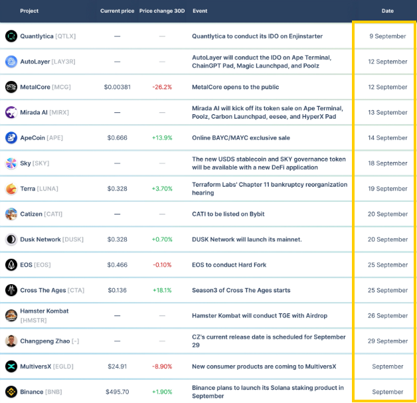Select 'Season3 of Cross The Ages starts' event

pos(241,290)
